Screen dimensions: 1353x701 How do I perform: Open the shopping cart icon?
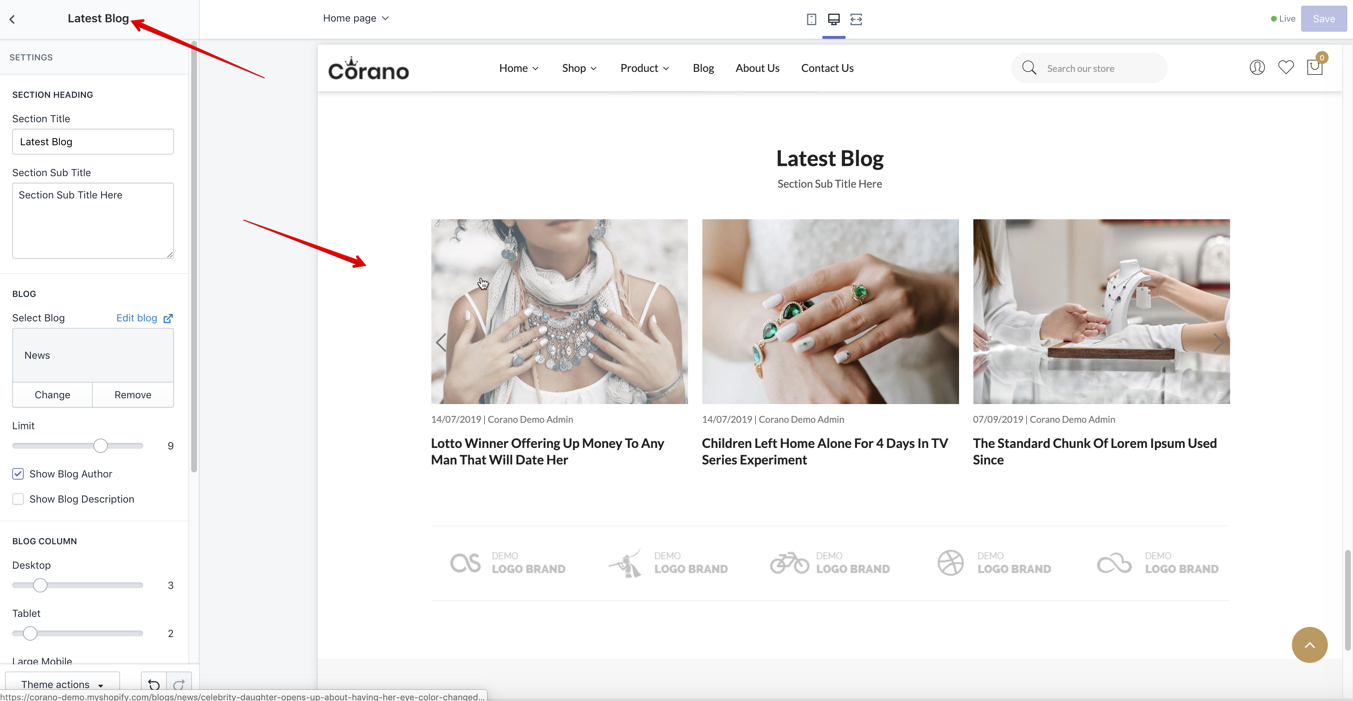[1314, 67]
